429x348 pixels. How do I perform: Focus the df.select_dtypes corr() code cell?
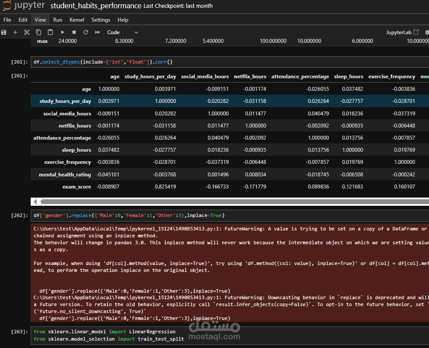coord(230,62)
